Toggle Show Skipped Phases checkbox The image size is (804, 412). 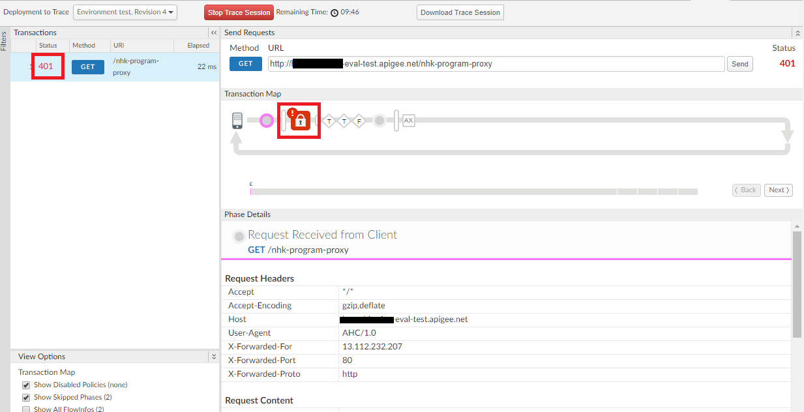[26, 398]
